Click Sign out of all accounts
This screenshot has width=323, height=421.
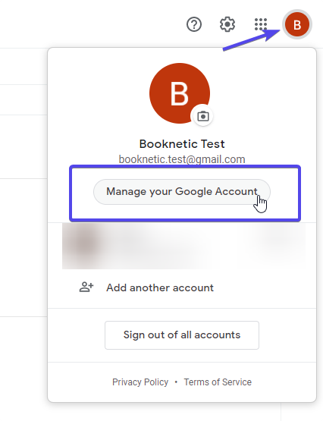coord(182,335)
